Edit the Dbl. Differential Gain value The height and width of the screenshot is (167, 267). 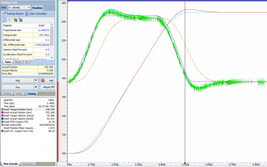41,45
